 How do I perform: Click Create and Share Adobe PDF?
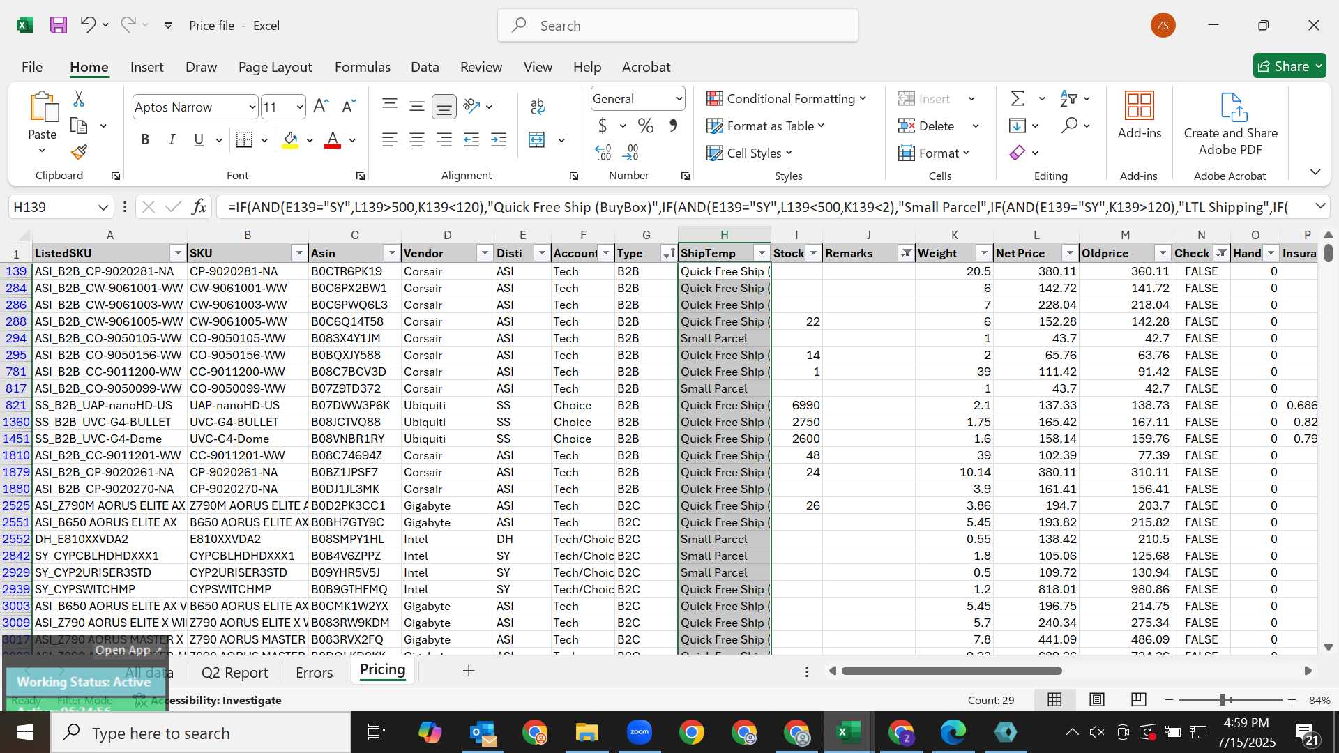(1230, 125)
